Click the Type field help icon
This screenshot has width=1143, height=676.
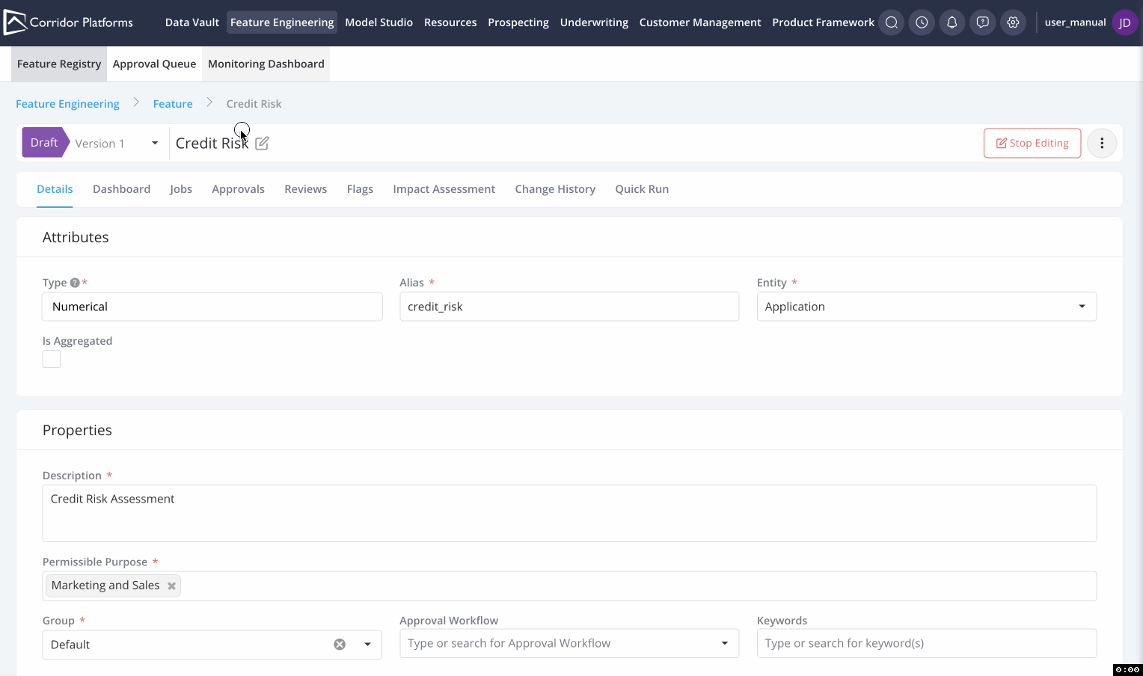pos(75,283)
